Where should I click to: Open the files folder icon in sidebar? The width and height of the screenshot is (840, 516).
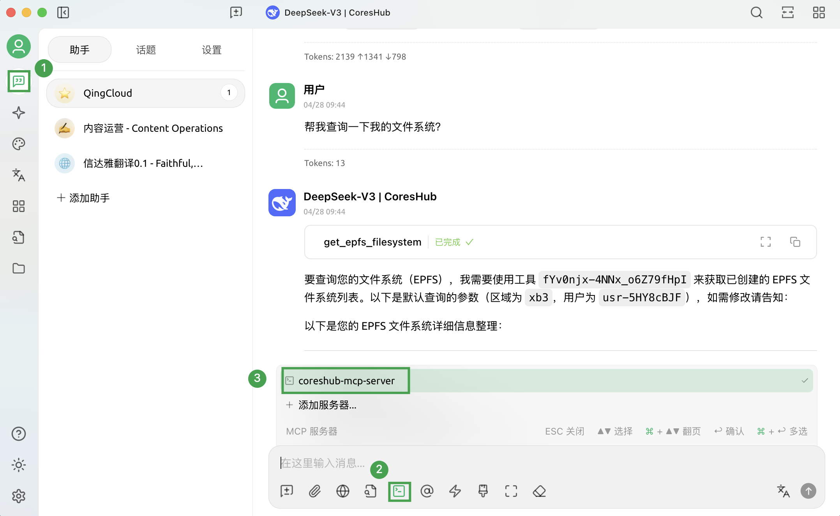18,269
